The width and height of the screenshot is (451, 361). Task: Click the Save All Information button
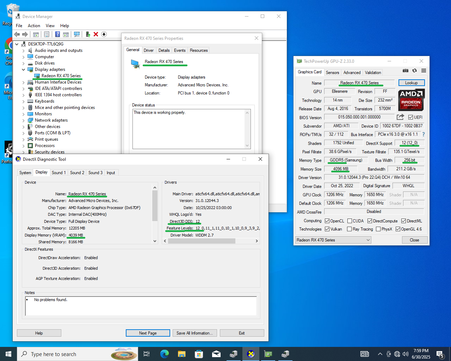[194, 333]
